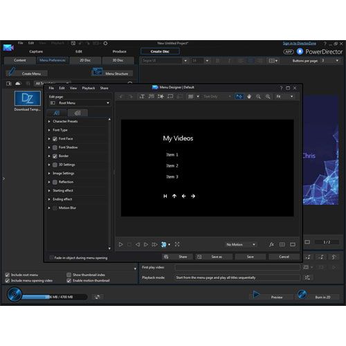
Task: Click the Save button in Menu Designer
Action: click(251, 257)
